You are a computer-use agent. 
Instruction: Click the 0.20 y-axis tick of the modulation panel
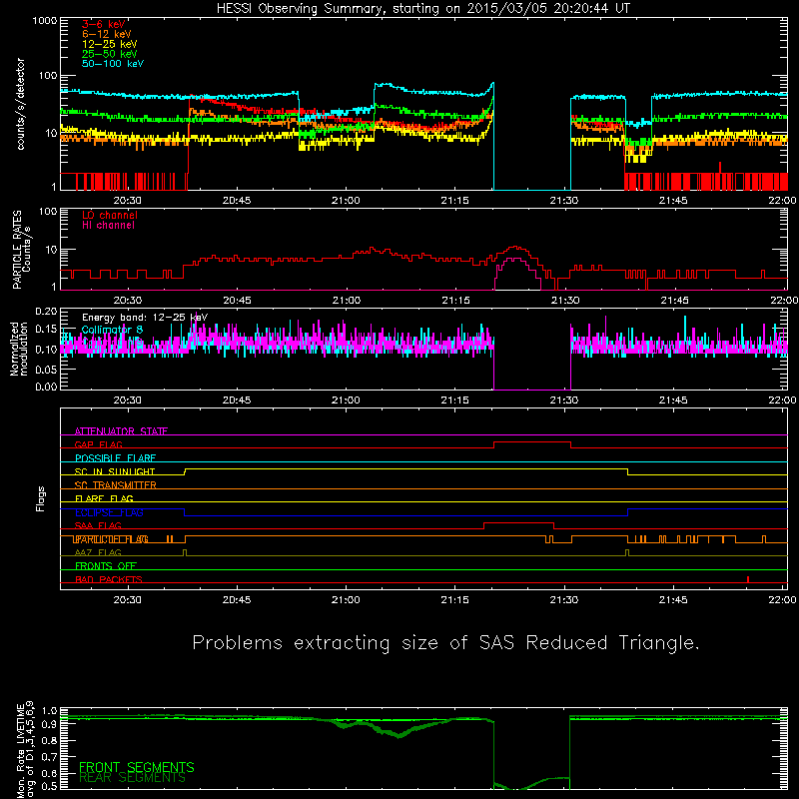point(46,312)
